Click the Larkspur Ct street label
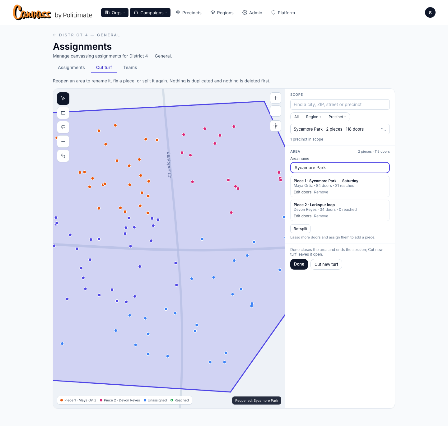This screenshot has height=426, width=448. coord(169,165)
